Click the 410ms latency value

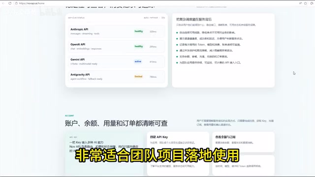[x=153, y=62]
